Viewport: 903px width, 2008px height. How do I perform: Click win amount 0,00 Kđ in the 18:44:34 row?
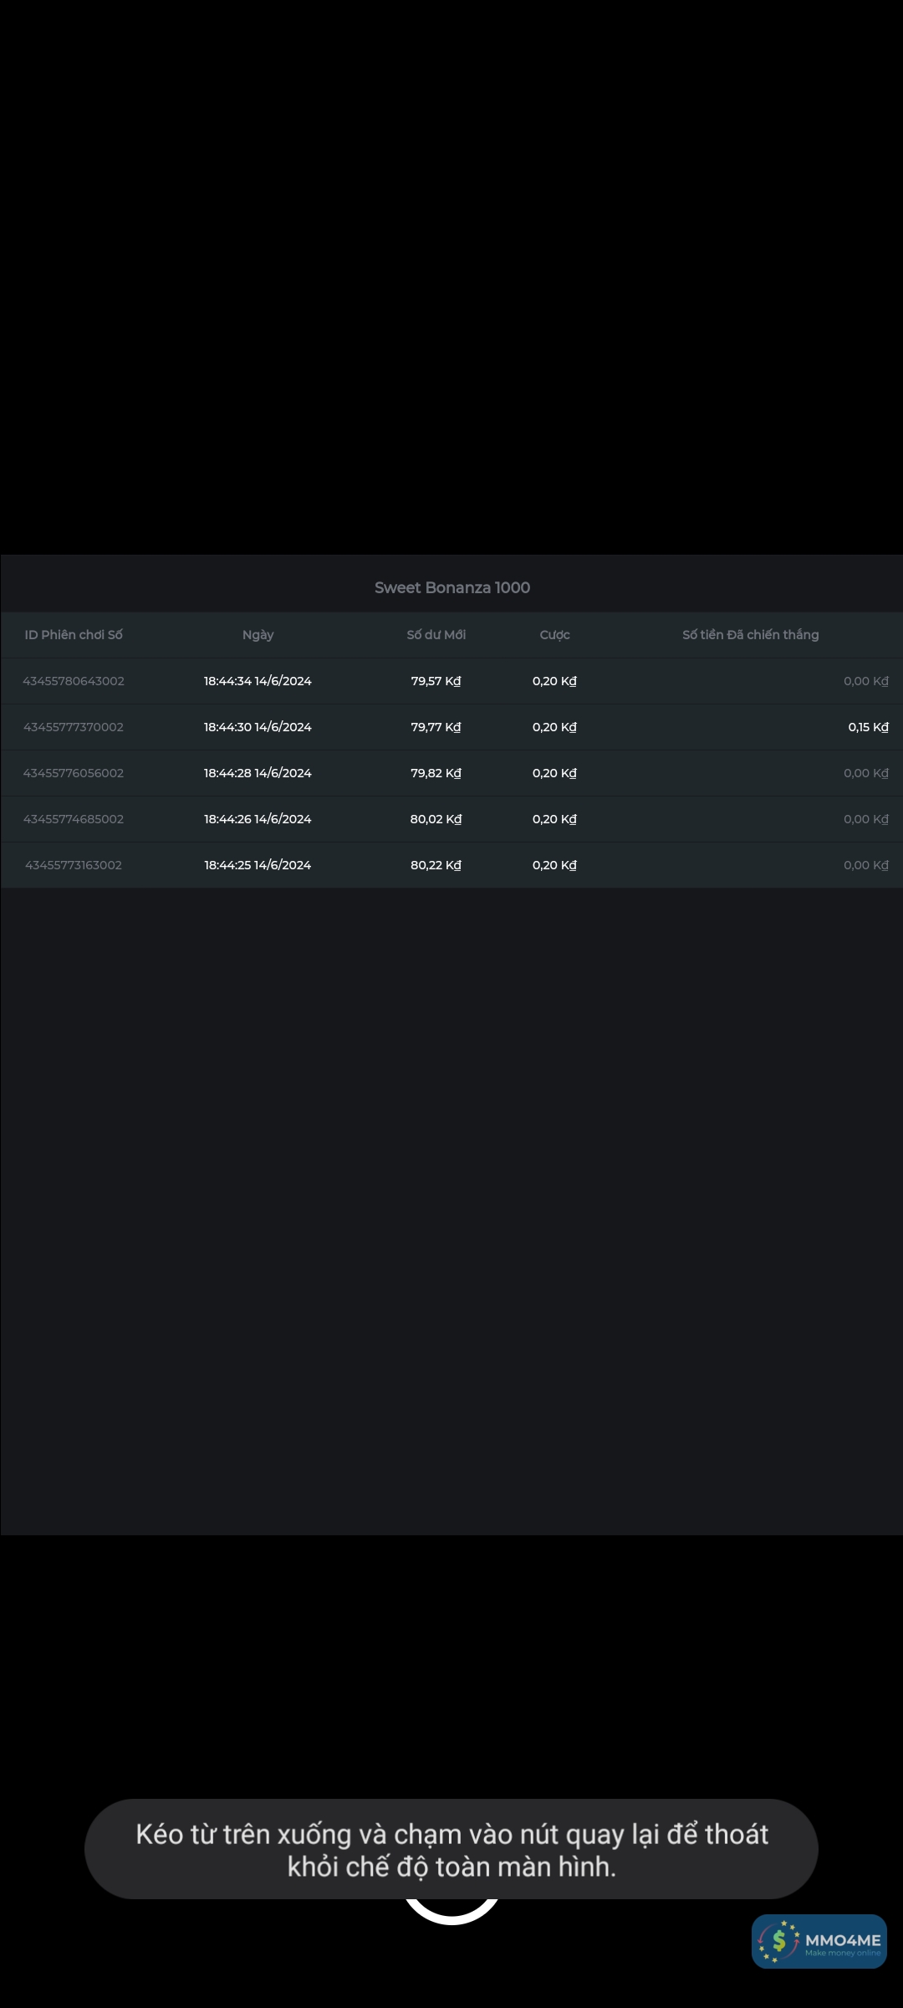[x=866, y=681]
